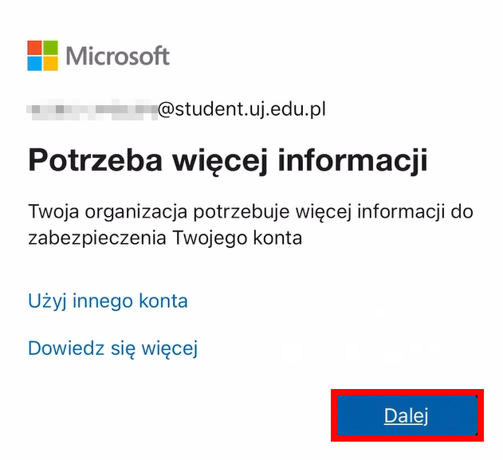Click the green square of Microsoft logo
503x460 pixels.
tap(51, 48)
